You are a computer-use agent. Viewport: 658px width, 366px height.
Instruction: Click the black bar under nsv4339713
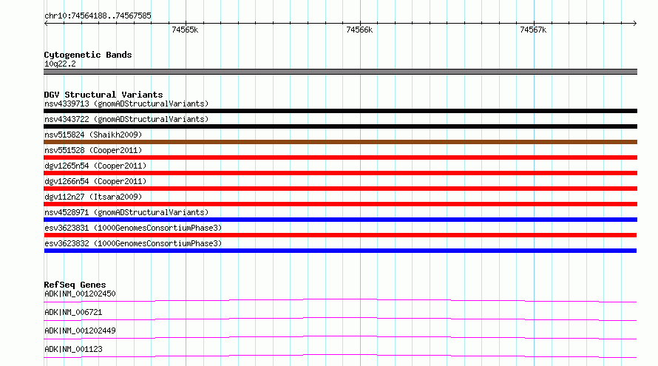click(x=340, y=111)
